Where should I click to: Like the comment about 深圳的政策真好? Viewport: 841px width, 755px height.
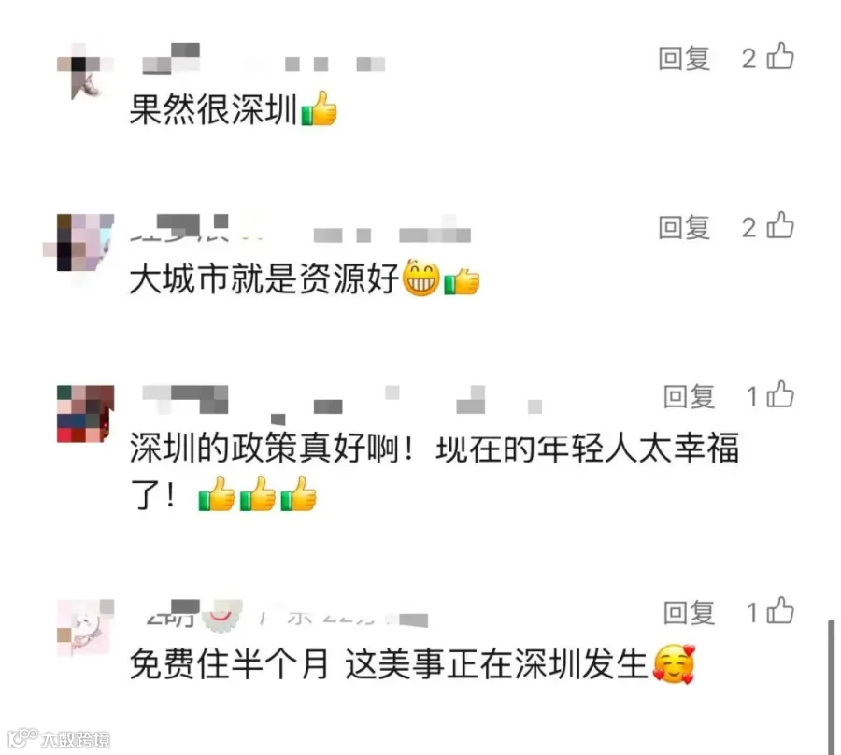click(780, 394)
